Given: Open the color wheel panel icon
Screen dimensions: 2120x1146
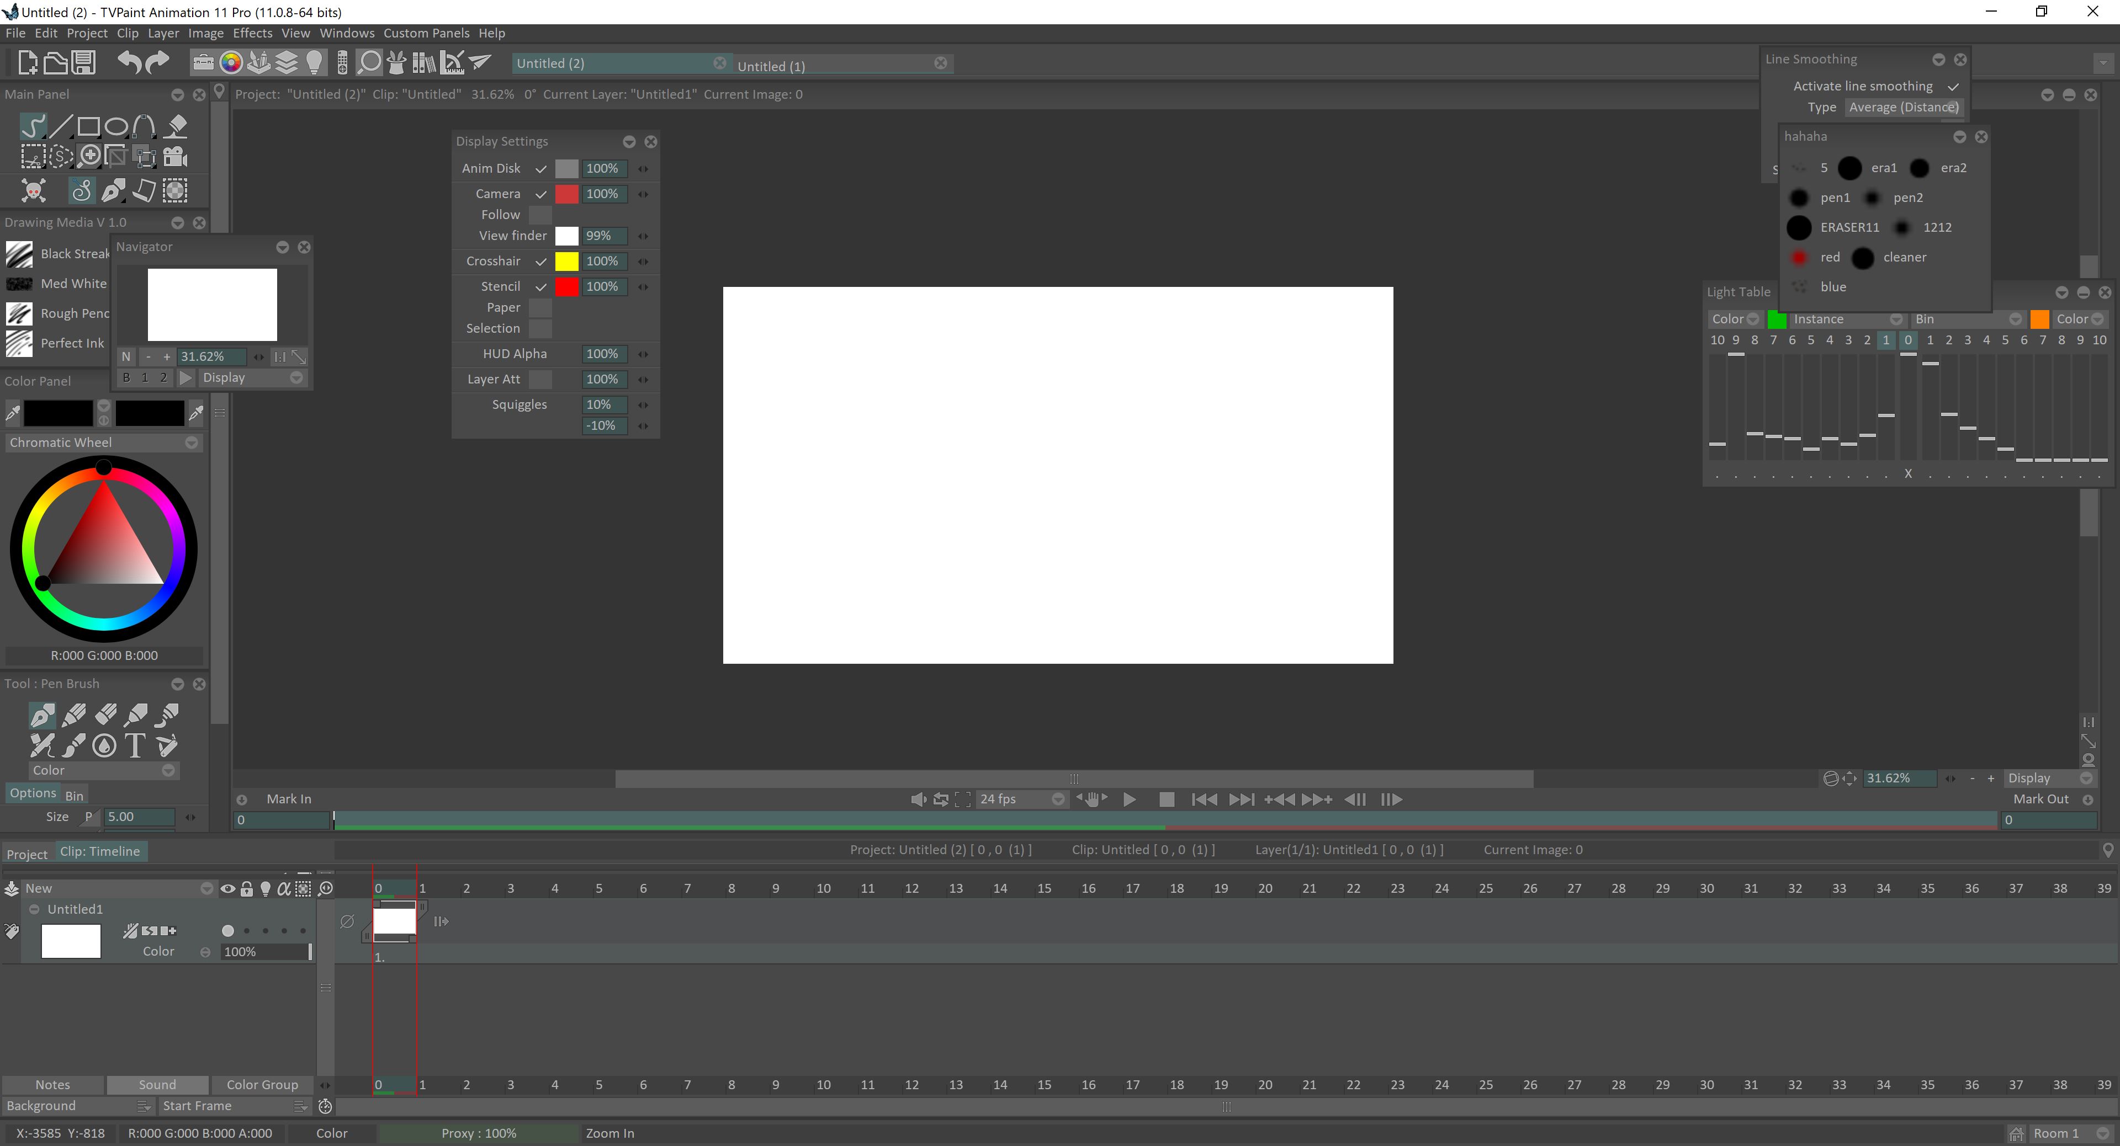Looking at the screenshot, I should 231,62.
